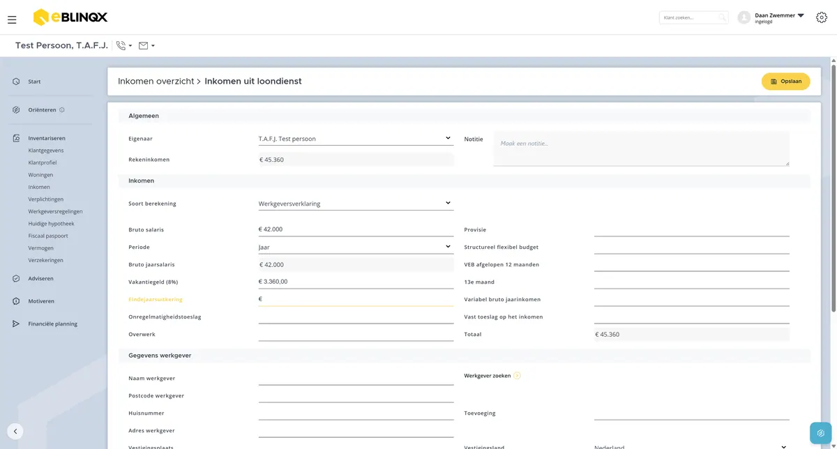Click the Inventariseren sidebar icon
Image resolution: width=837 pixels, height=449 pixels.
coord(16,138)
